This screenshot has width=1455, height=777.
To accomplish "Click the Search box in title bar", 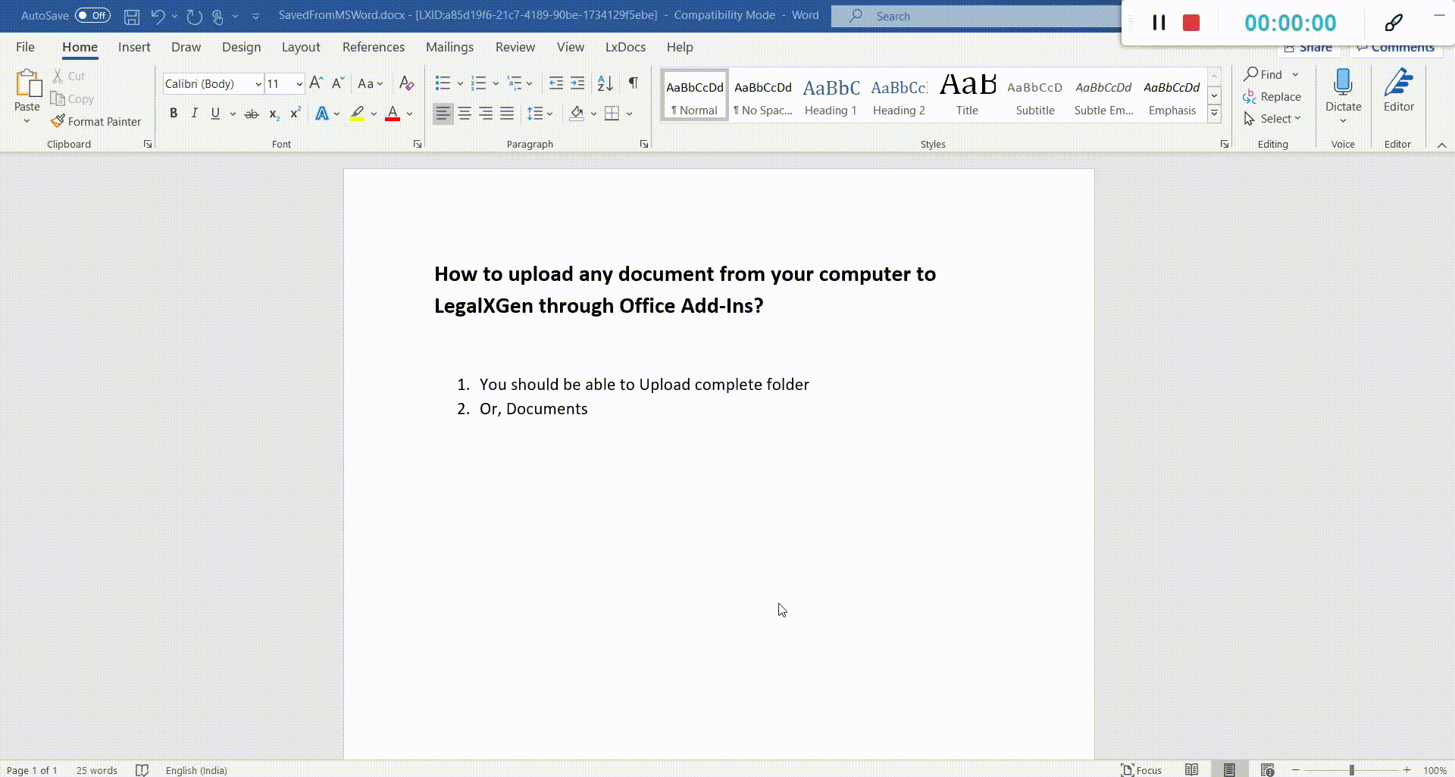I will 978,16.
